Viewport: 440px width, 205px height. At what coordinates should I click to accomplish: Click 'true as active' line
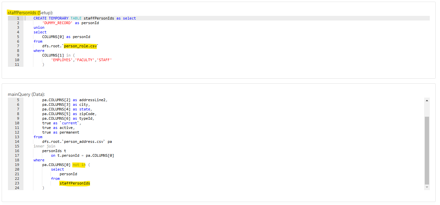point(58,128)
